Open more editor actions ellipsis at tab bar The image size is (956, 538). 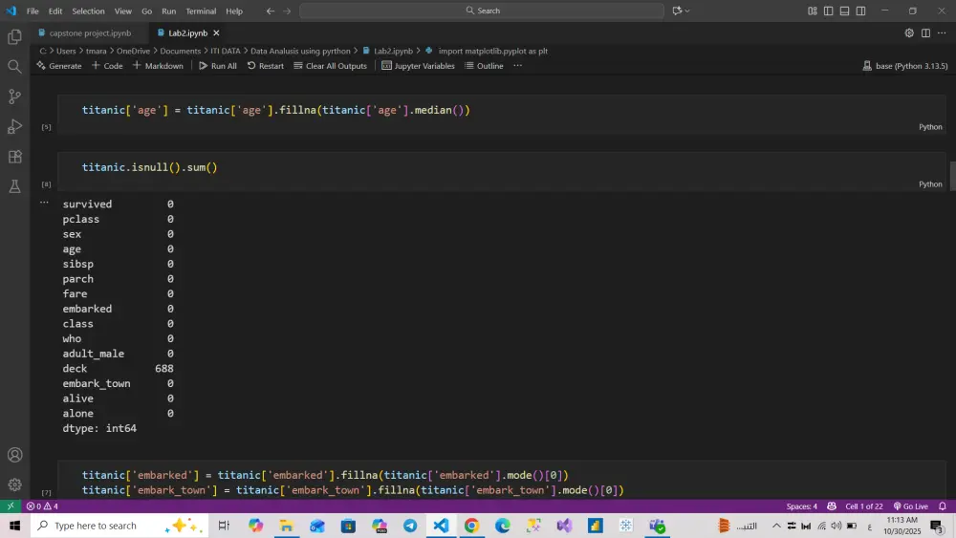[x=942, y=32]
